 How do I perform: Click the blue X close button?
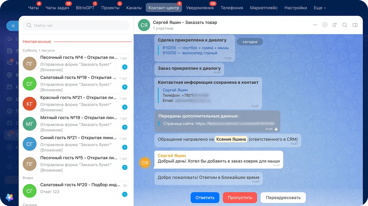(x=13, y=26)
